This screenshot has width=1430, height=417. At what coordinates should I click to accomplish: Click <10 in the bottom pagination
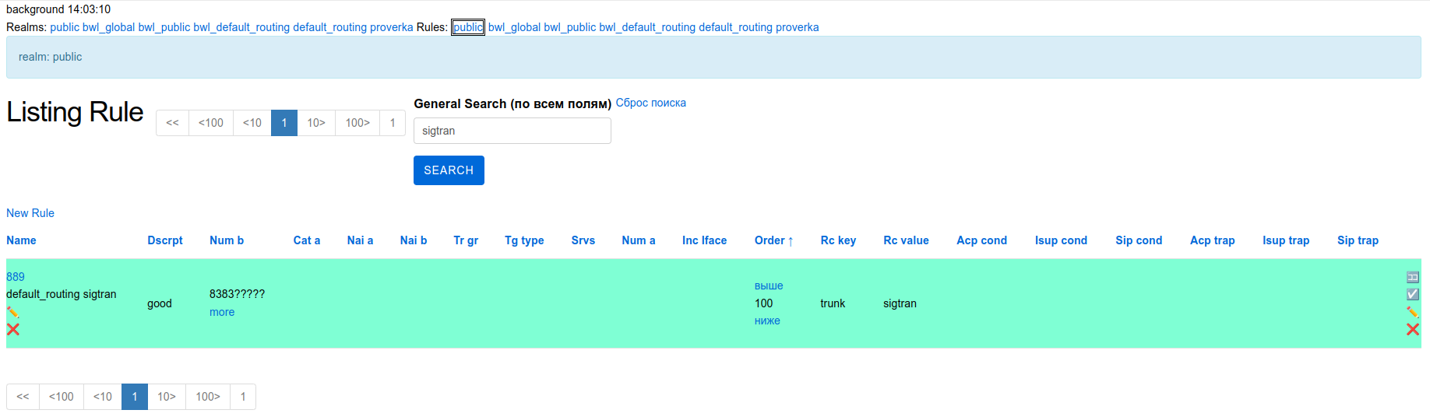coord(103,397)
